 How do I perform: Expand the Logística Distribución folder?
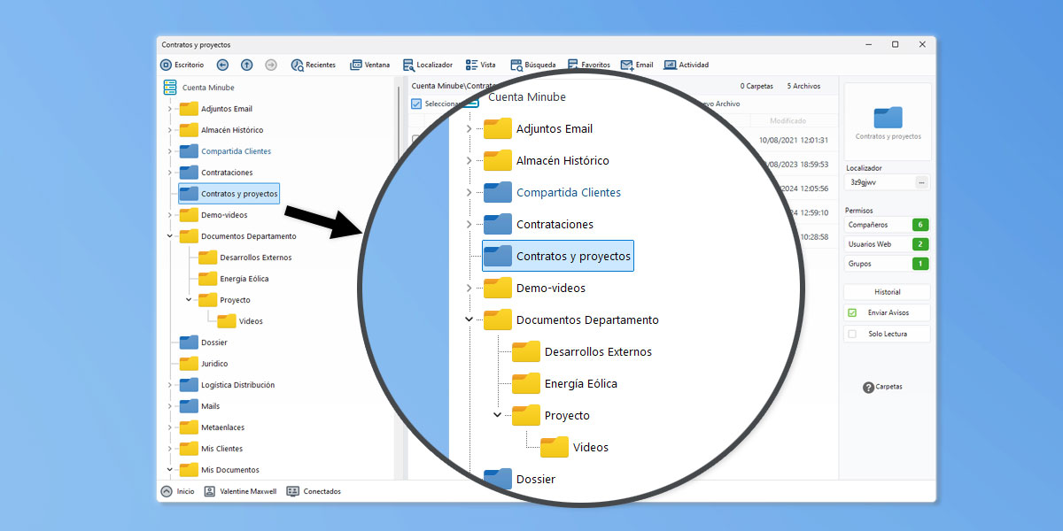pos(169,385)
